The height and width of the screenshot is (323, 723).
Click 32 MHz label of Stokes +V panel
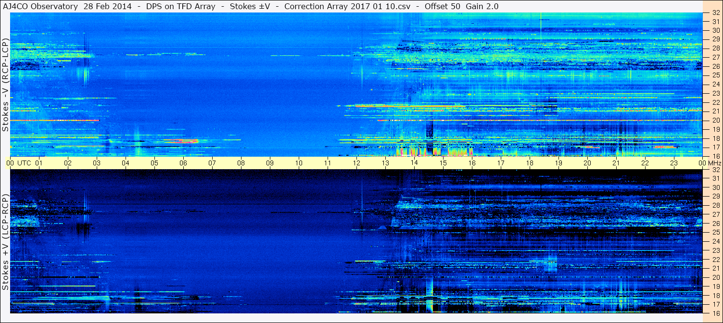click(x=716, y=170)
